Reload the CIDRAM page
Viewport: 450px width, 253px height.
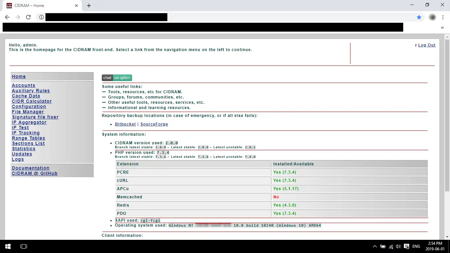pos(28,17)
